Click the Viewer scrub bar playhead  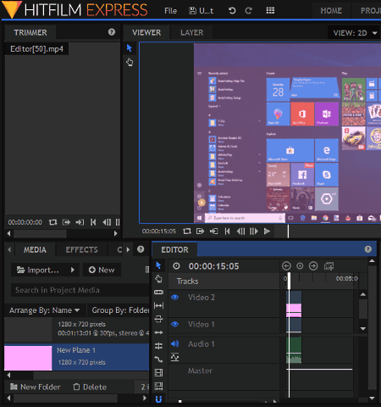pyautogui.click(x=288, y=231)
